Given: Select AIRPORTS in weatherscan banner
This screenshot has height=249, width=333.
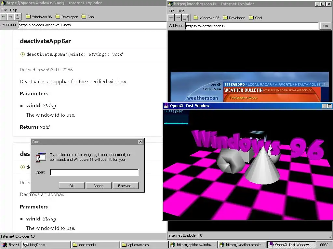Looking at the screenshot, I should [283, 84].
